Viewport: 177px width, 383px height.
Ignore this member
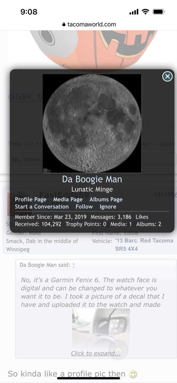[108, 207]
